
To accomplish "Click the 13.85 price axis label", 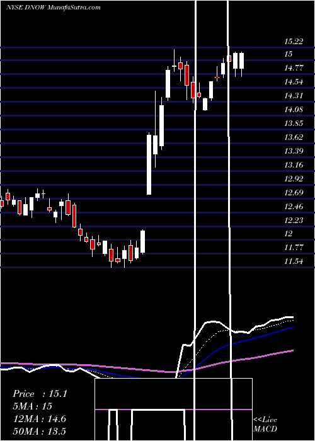I will point(294,123).
